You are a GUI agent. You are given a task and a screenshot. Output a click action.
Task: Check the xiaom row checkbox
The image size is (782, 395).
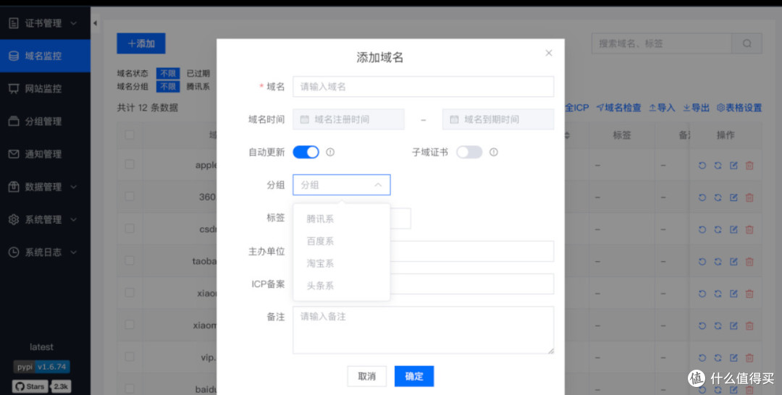[130, 325]
